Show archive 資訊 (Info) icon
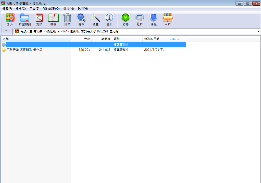The image size is (261, 183). click(x=109, y=19)
